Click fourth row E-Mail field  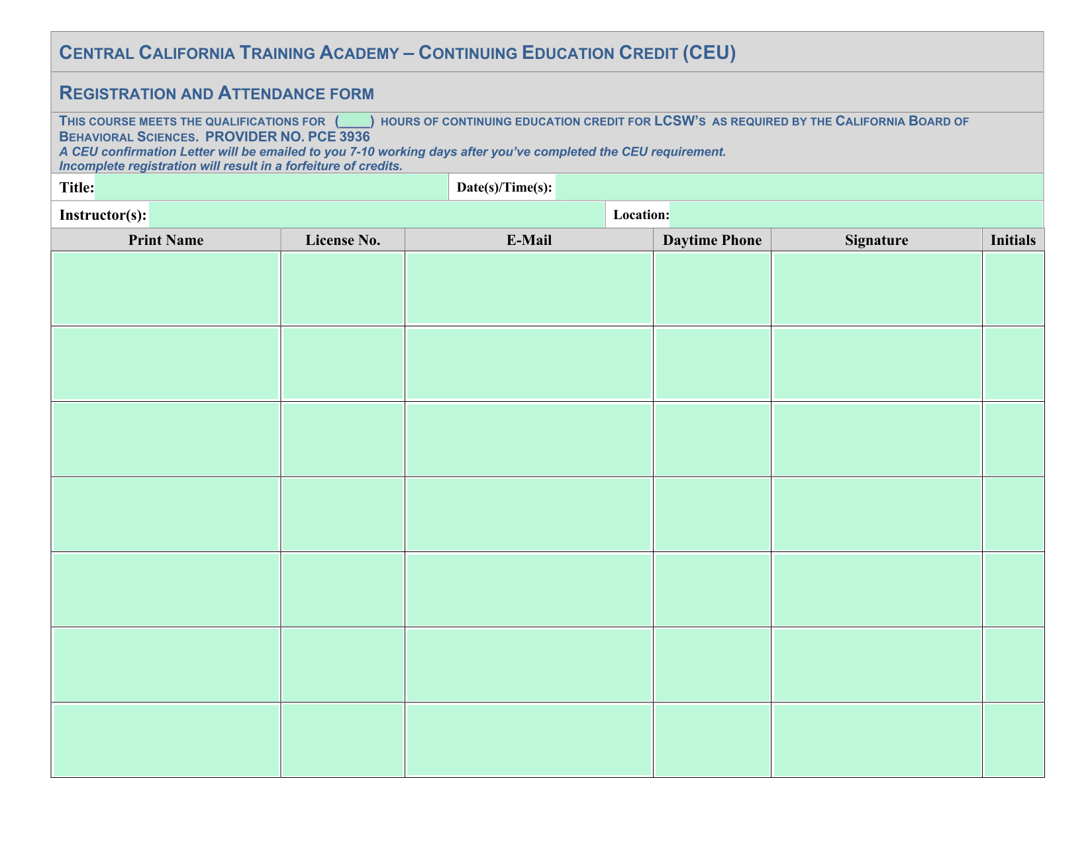tap(528, 514)
